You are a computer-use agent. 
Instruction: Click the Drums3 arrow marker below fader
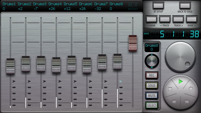pos(44,81)
